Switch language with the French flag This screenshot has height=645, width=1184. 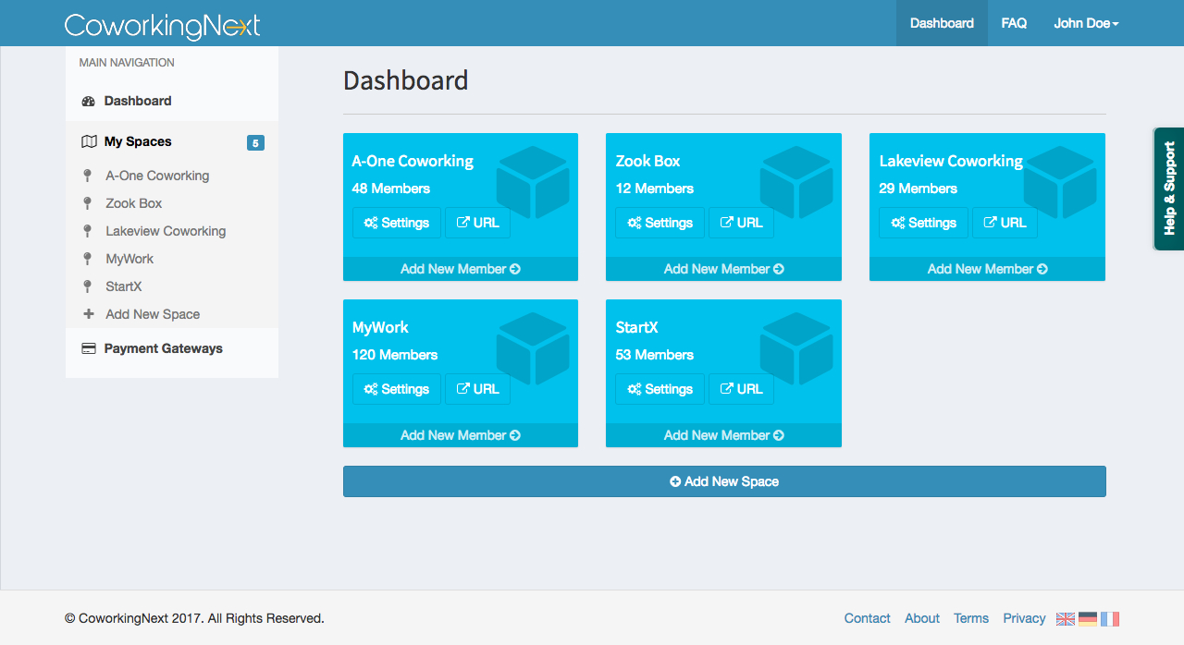tap(1110, 619)
